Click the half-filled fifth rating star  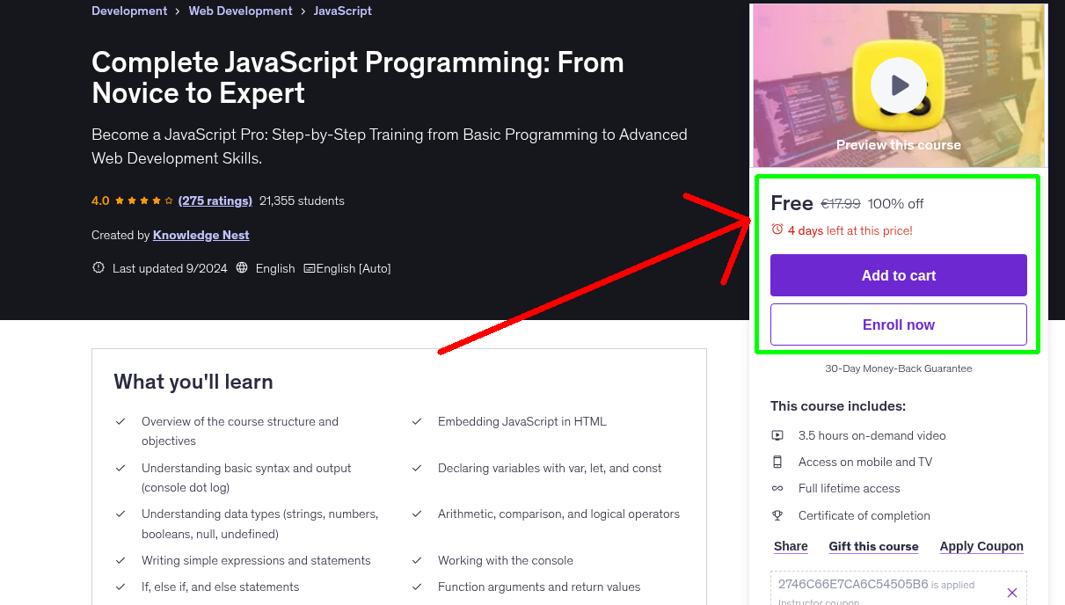point(168,200)
